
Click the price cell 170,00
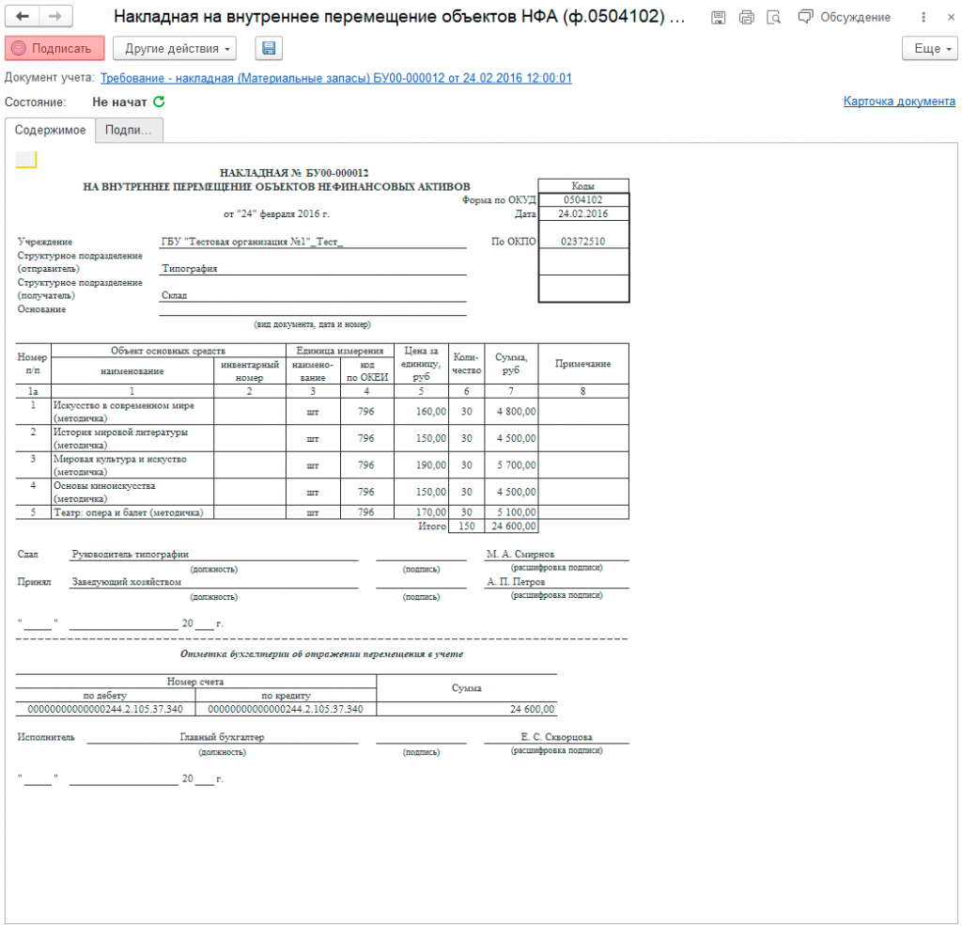pos(422,512)
